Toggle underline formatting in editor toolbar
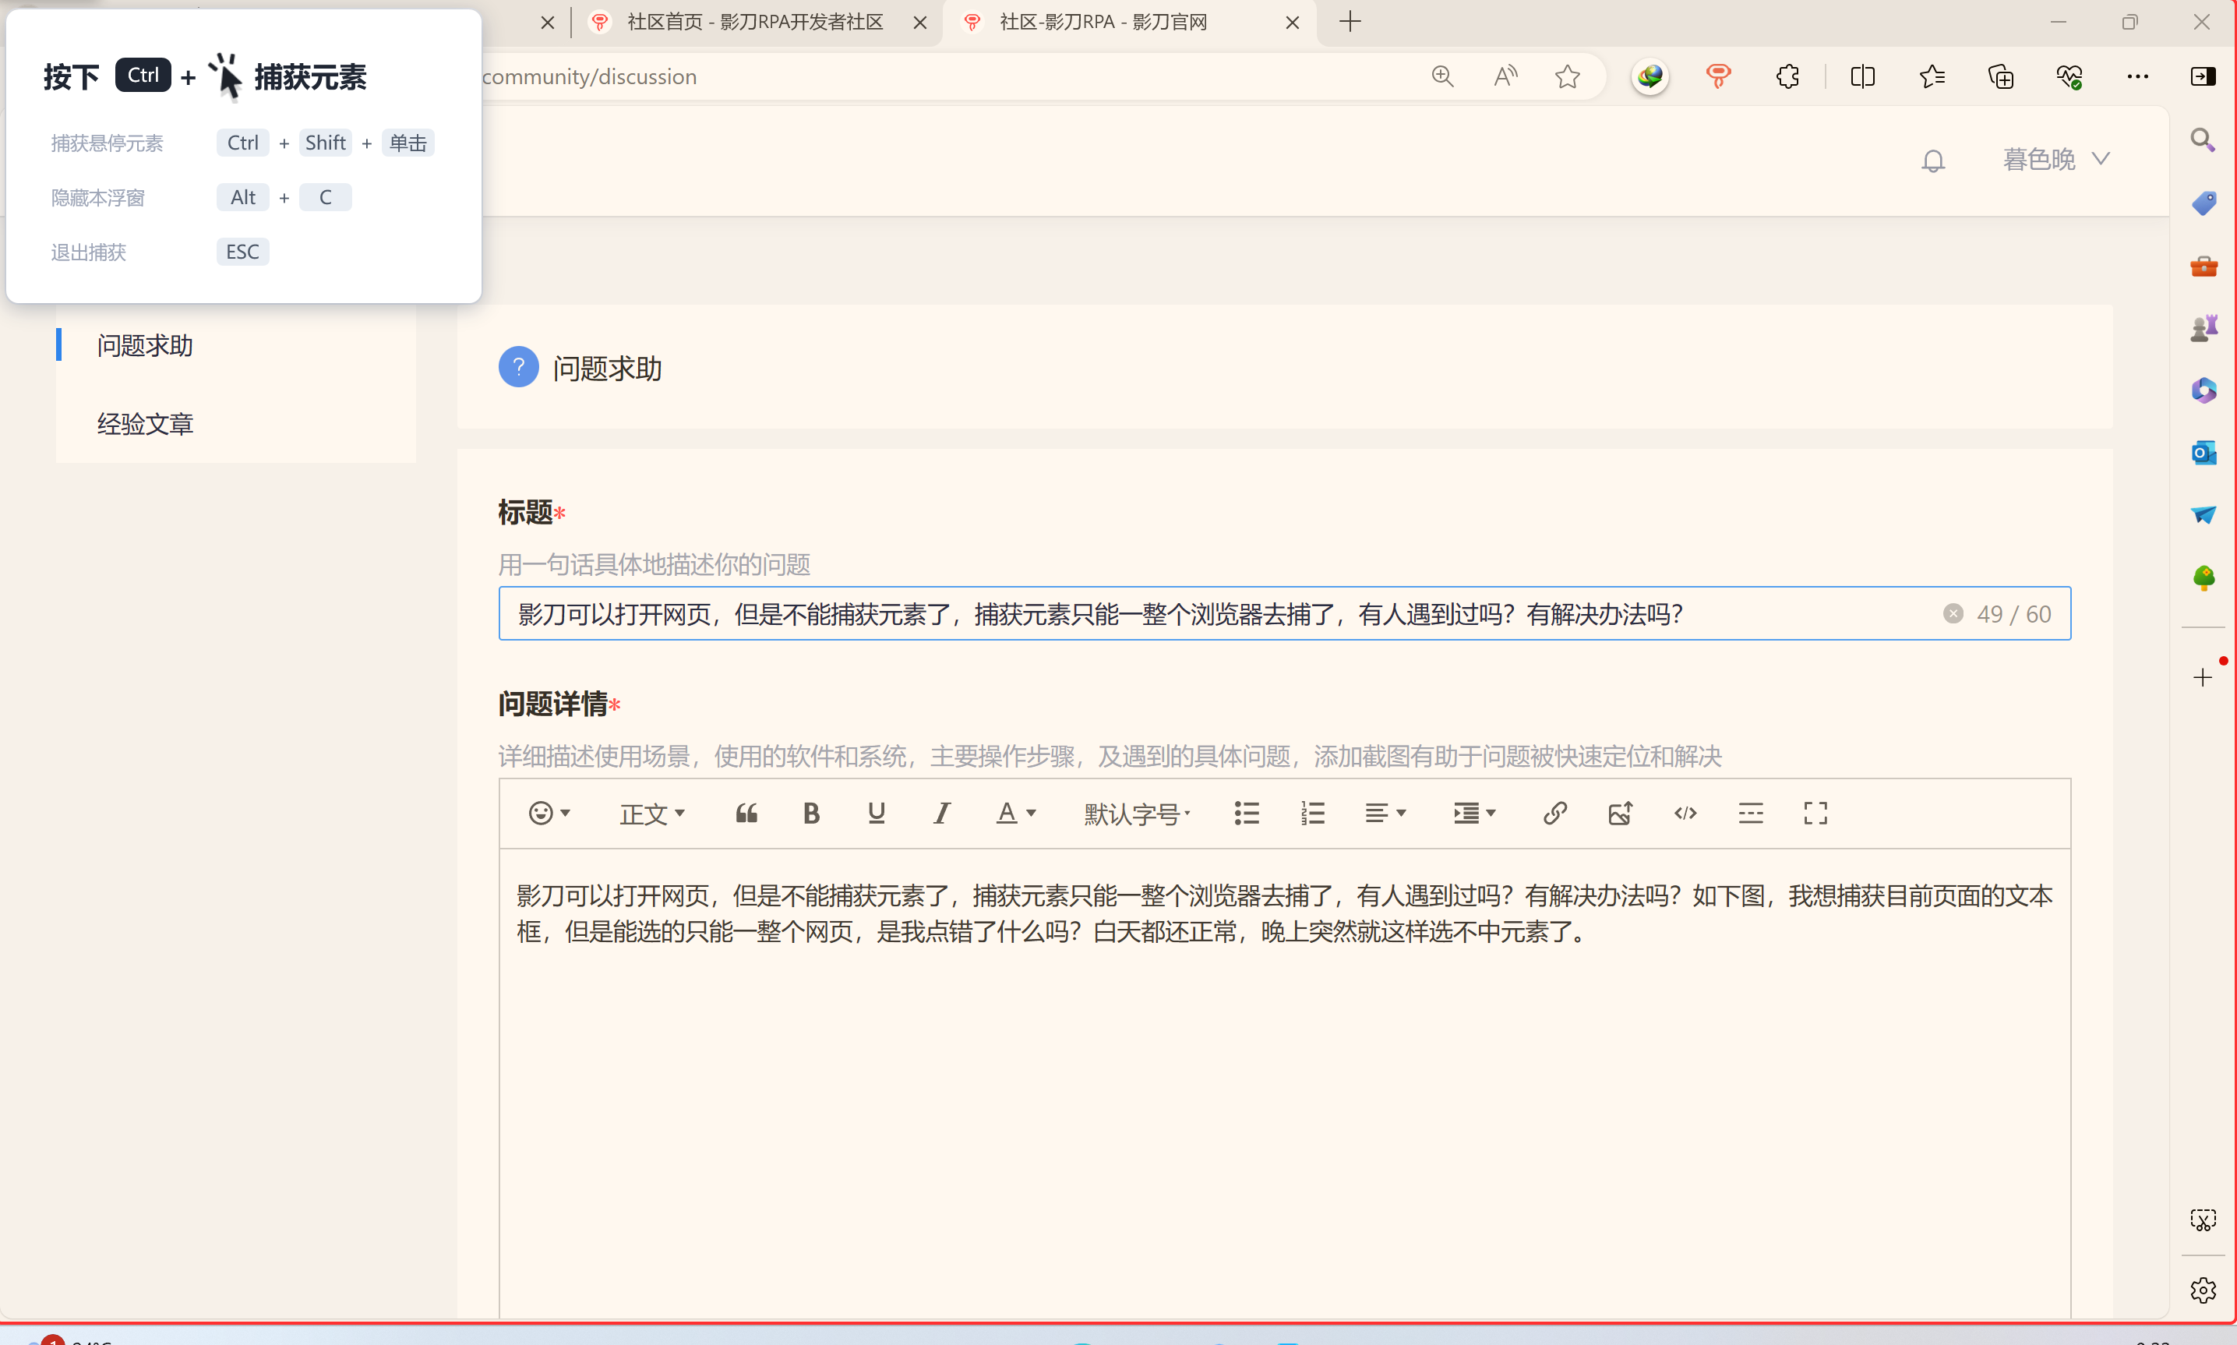Viewport: 2237px width, 1345px height. click(x=875, y=813)
